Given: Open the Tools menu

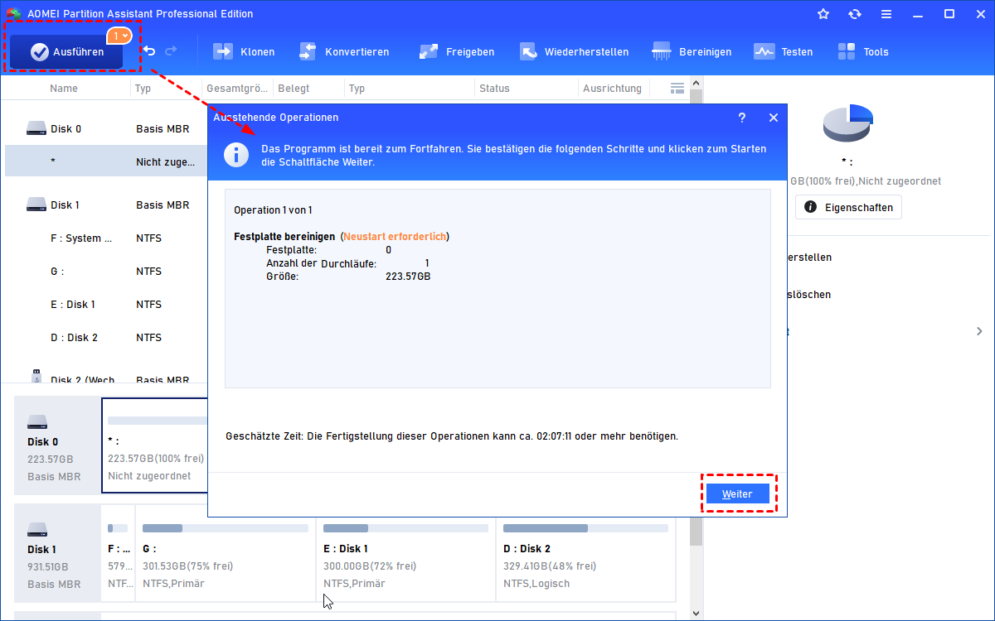Looking at the screenshot, I should point(862,51).
